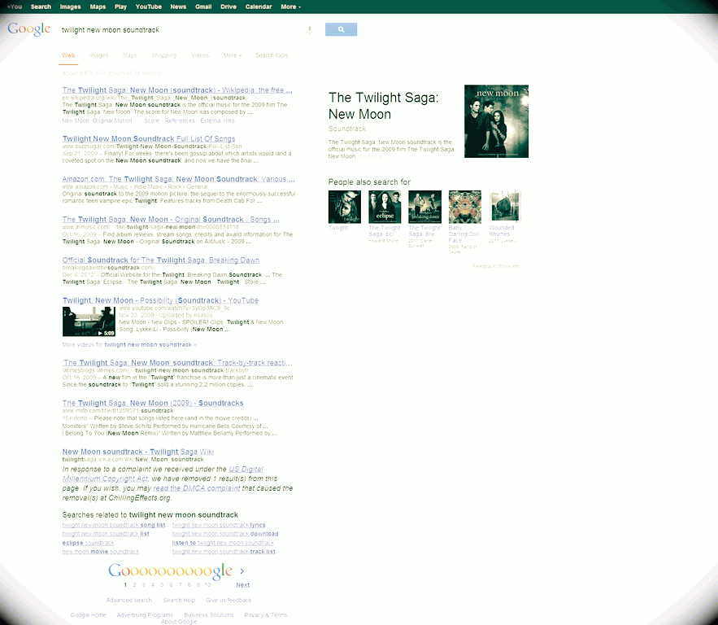Open Google Home footer link
718x625 pixels.
coord(89,615)
